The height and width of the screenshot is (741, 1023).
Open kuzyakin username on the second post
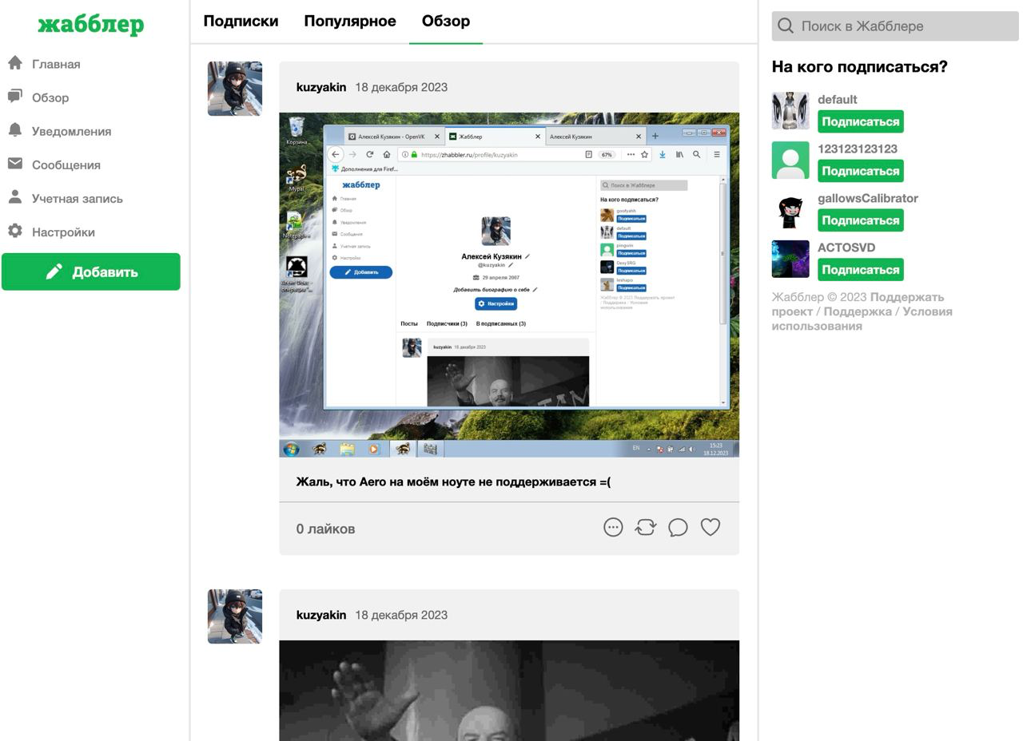[321, 615]
